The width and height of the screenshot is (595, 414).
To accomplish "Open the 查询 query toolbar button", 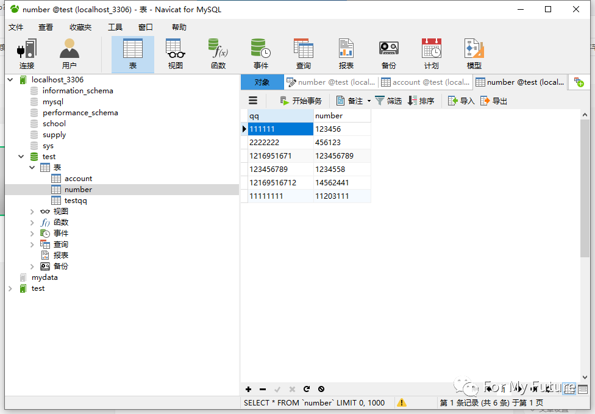I will (303, 54).
